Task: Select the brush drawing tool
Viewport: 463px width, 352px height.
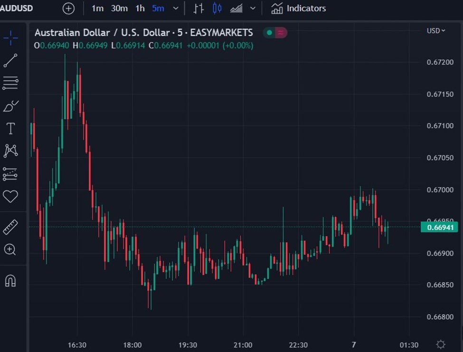Action: pos(10,106)
